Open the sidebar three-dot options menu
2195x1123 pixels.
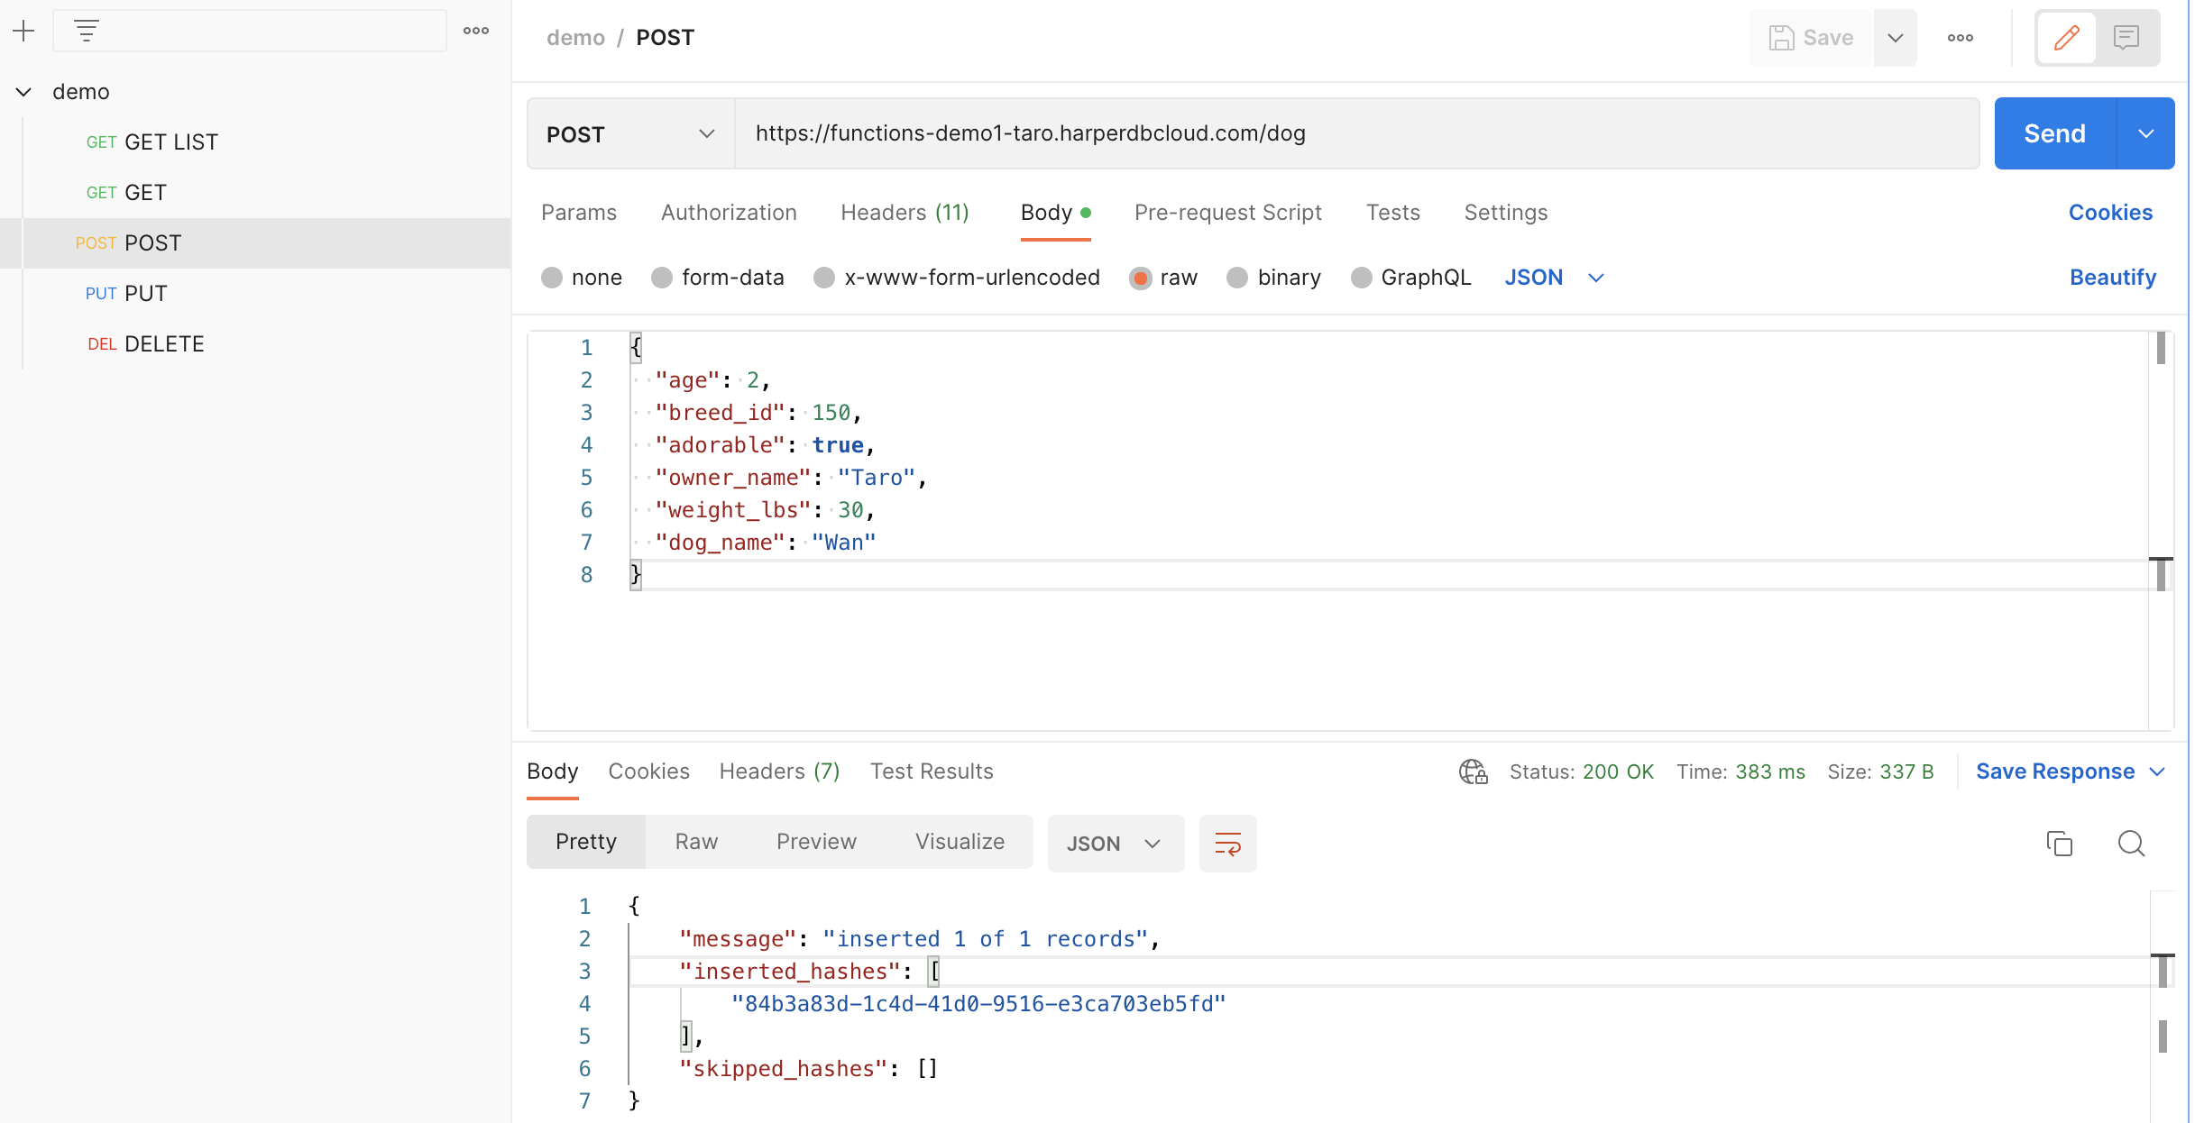476,31
